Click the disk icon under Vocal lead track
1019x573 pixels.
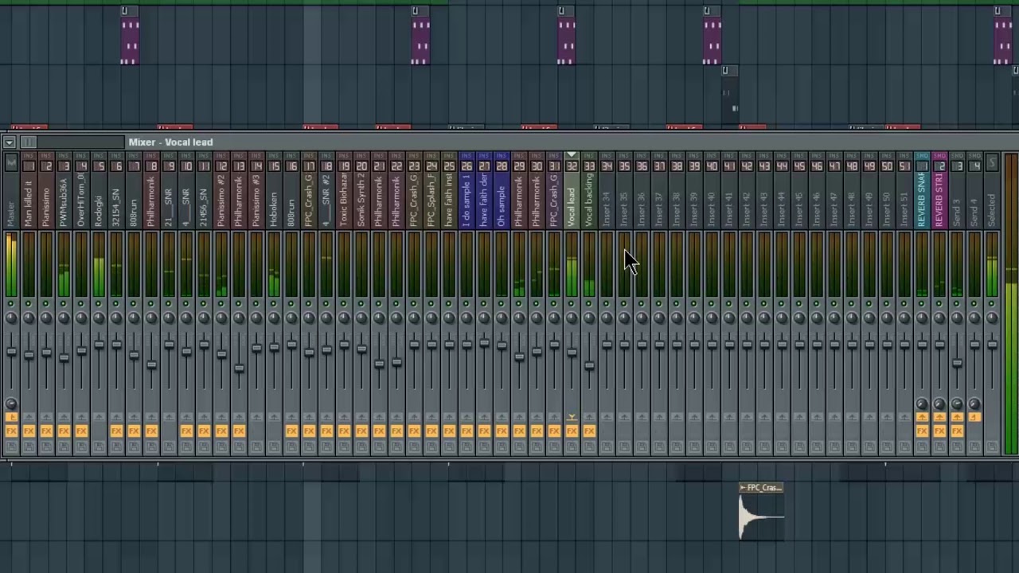(572, 446)
